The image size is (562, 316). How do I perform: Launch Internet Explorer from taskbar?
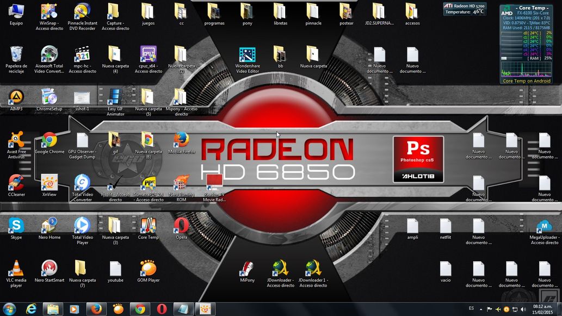coord(31,309)
